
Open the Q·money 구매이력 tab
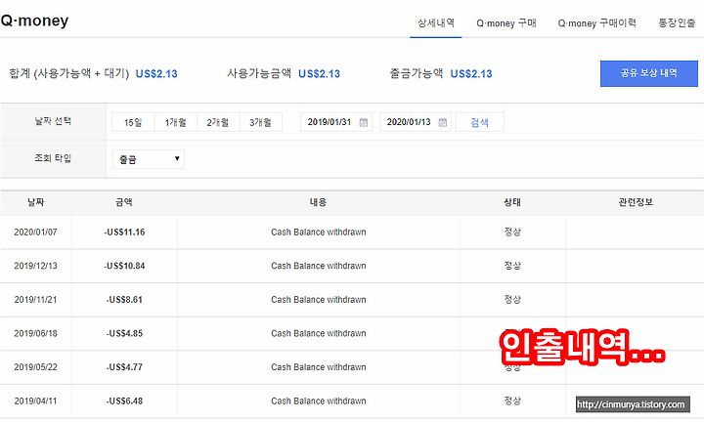tap(596, 22)
